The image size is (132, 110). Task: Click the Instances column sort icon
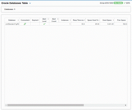pos(70,20)
